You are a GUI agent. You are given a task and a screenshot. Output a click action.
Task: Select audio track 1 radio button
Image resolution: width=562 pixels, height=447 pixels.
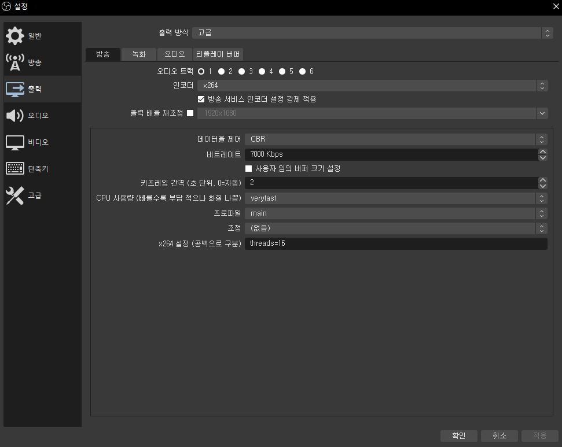pyautogui.click(x=201, y=72)
